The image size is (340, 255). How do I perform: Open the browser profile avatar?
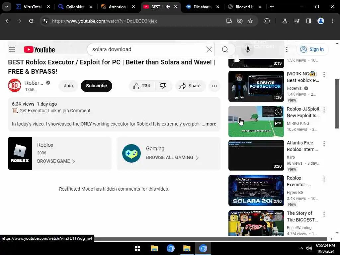click(321, 21)
